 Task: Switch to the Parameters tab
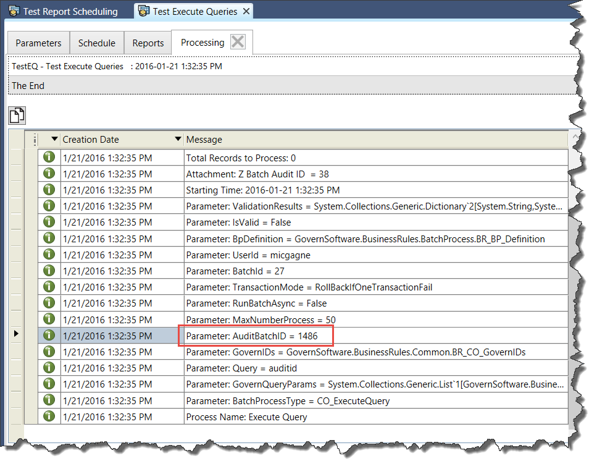coord(38,43)
